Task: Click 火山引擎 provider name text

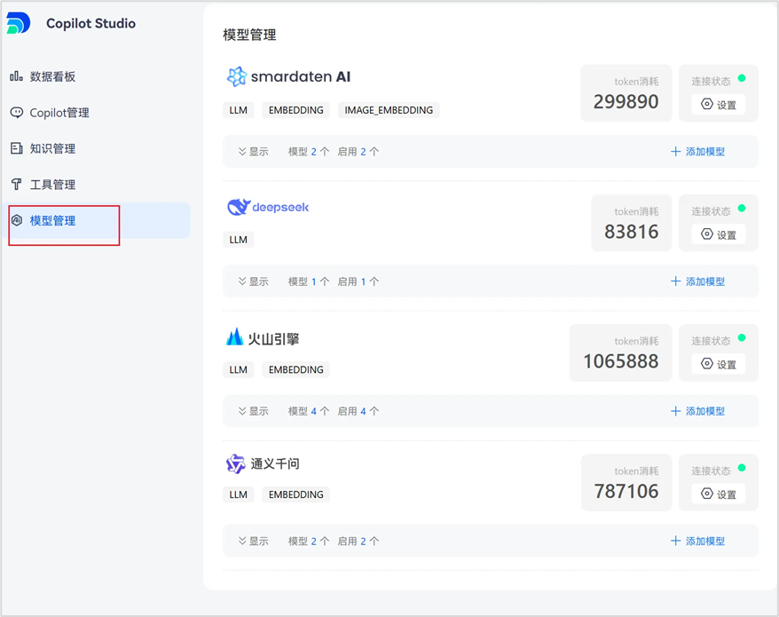Action: click(274, 338)
